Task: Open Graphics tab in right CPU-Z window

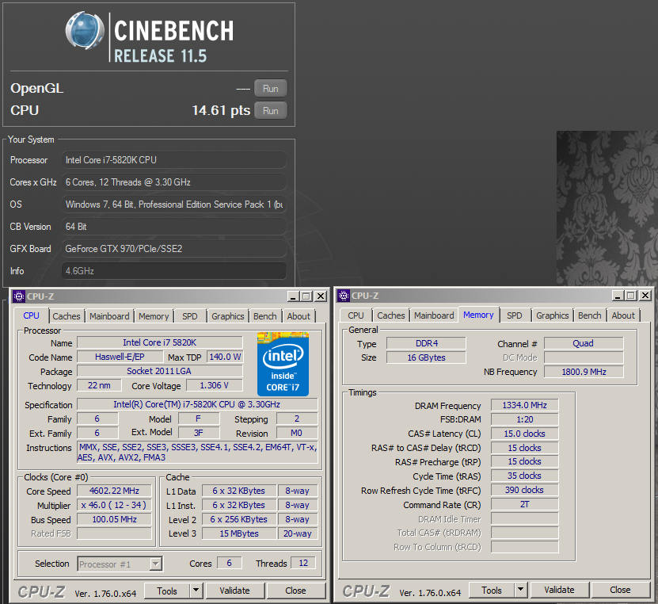Action: (x=553, y=315)
